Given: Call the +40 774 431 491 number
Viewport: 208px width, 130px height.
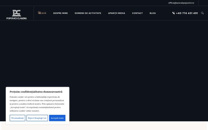Looking at the screenshot, I should tap(187, 13).
